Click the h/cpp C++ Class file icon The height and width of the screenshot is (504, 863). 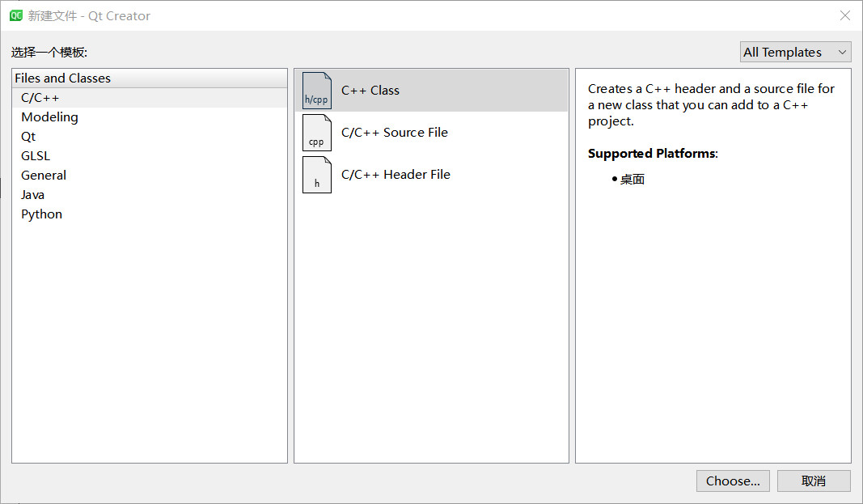(x=316, y=91)
